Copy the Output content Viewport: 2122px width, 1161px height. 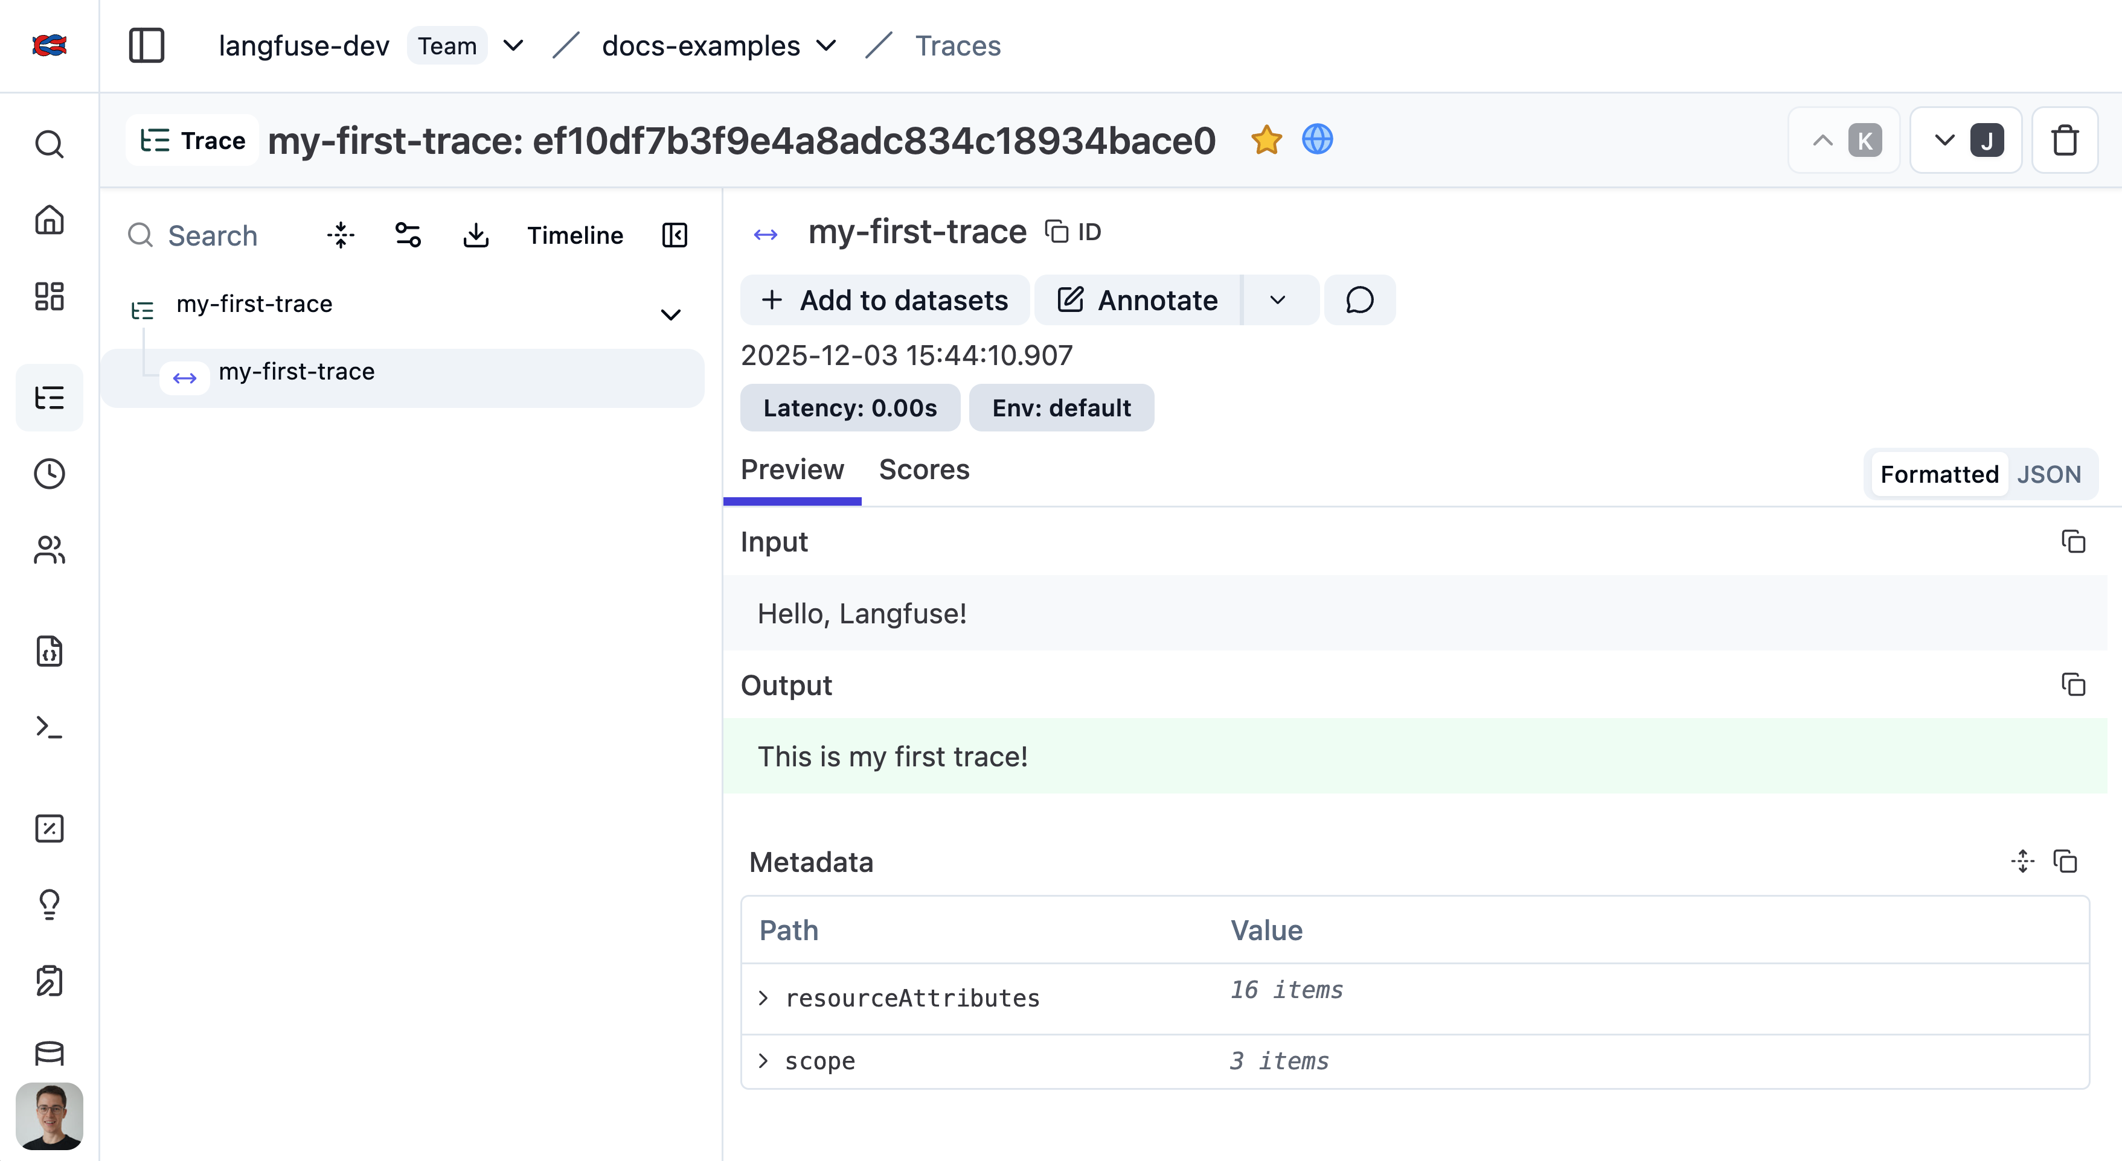pos(2072,685)
